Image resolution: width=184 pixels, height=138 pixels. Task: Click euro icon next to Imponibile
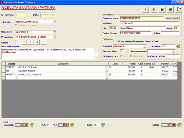(x=32, y=125)
